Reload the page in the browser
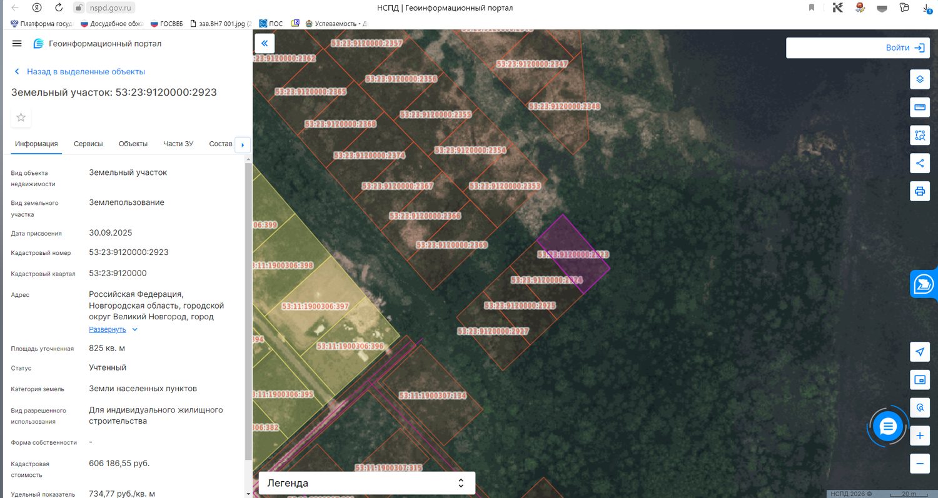The width and height of the screenshot is (938, 498). [59, 8]
